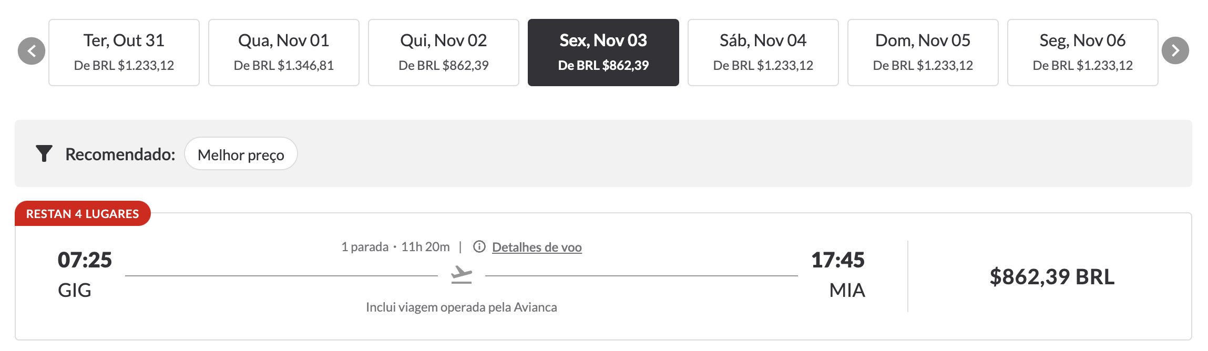Click the 17:45 arrival time
Screen dimensions: 1208x351
click(x=838, y=260)
